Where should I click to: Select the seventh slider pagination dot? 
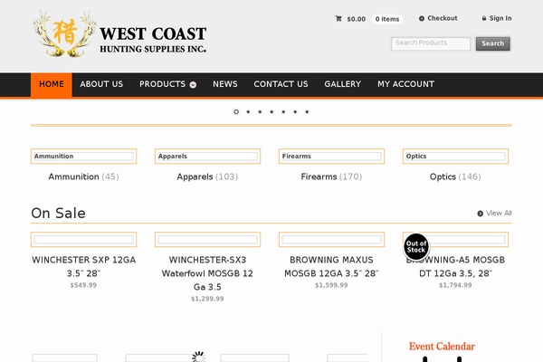[x=307, y=112]
